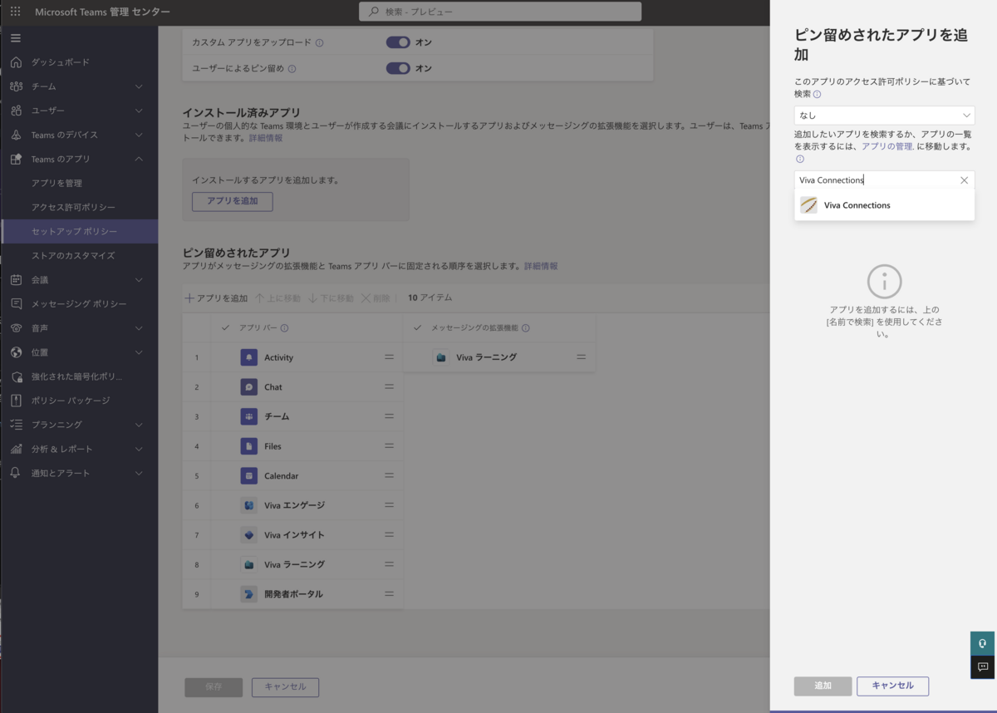This screenshot has height=713, width=997.
Task: Toggle ユーザーによるピン留め switch
Action: (398, 68)
